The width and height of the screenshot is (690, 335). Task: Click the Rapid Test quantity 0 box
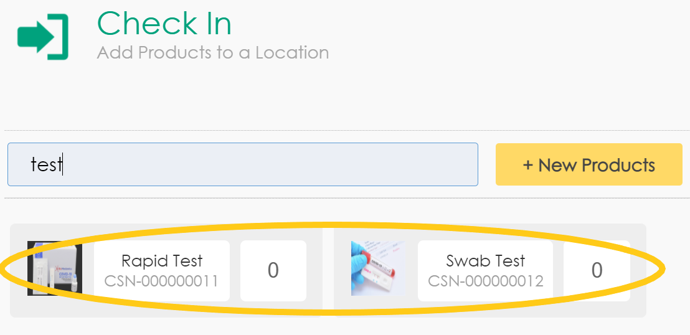click(x=273, y=270)
